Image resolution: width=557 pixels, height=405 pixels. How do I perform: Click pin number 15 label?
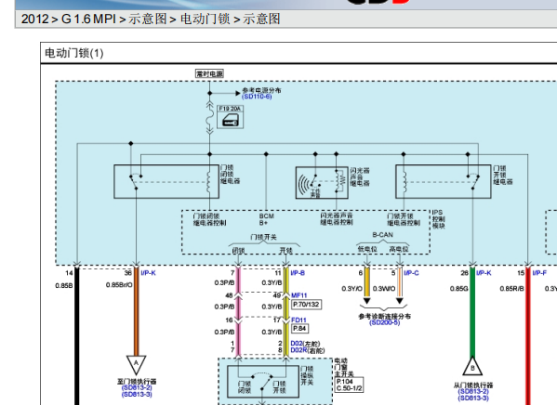point(521,272)
